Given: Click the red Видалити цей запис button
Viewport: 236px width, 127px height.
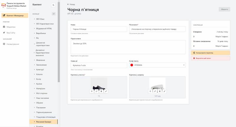Looking at the screenshot, I should [x=210, y=58].
